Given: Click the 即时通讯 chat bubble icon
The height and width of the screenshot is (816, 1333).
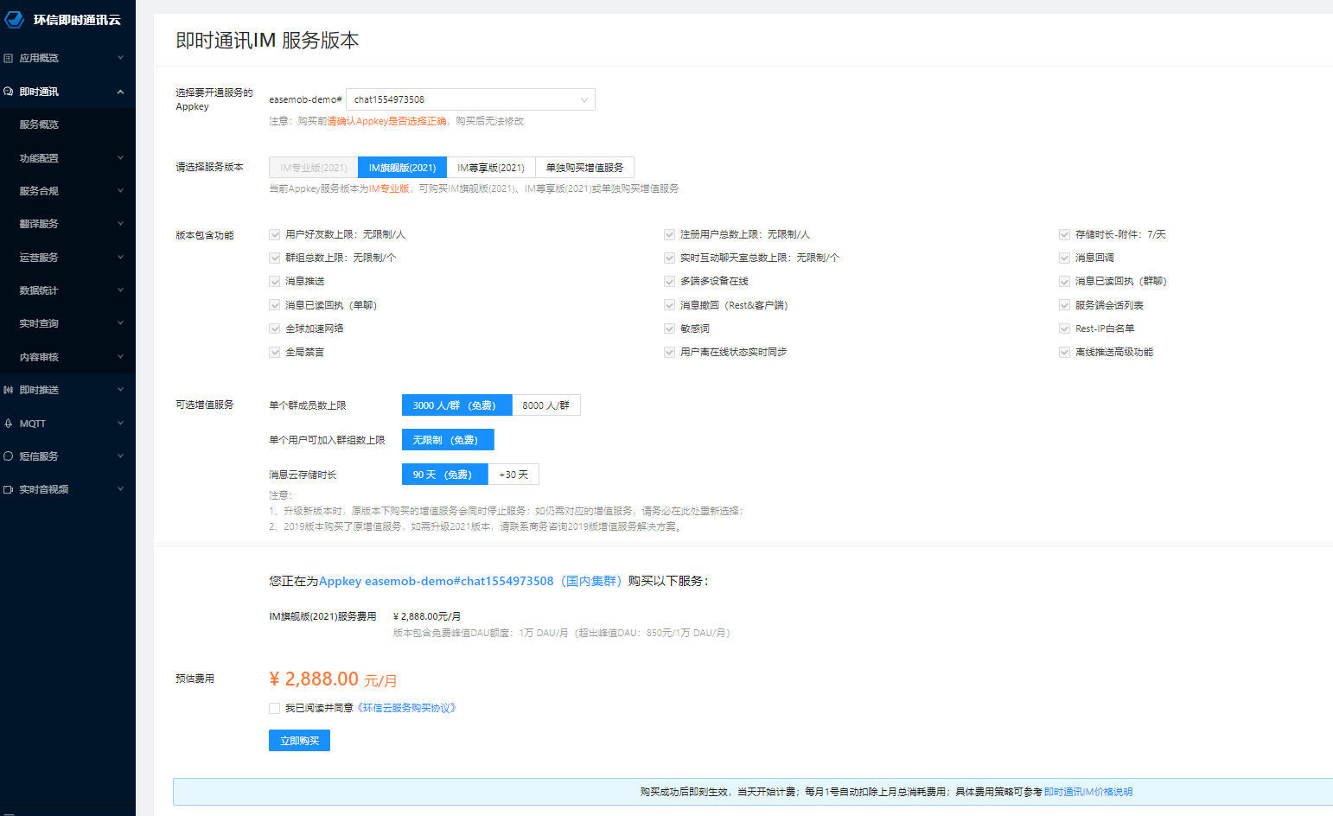Looking at the screenshot, I should [x=9, y=92].
